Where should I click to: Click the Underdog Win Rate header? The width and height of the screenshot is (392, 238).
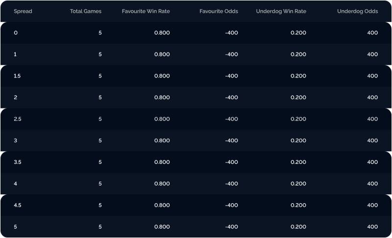pyautogui.click(x=281, y=11)
